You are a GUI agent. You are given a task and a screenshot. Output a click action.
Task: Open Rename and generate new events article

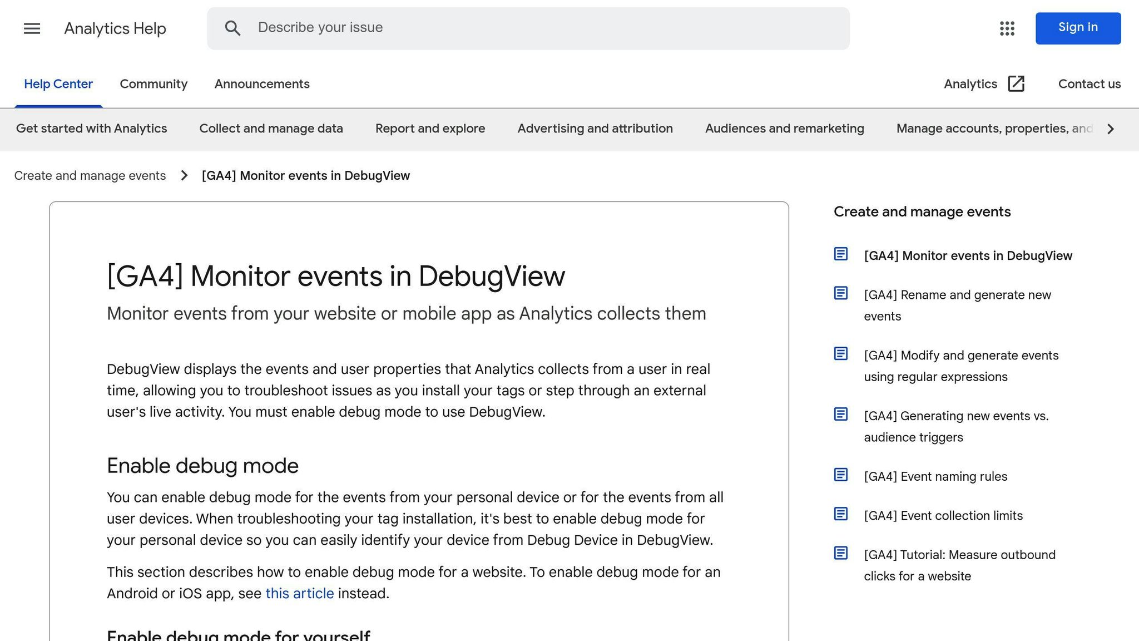click(x=957, y=305)
